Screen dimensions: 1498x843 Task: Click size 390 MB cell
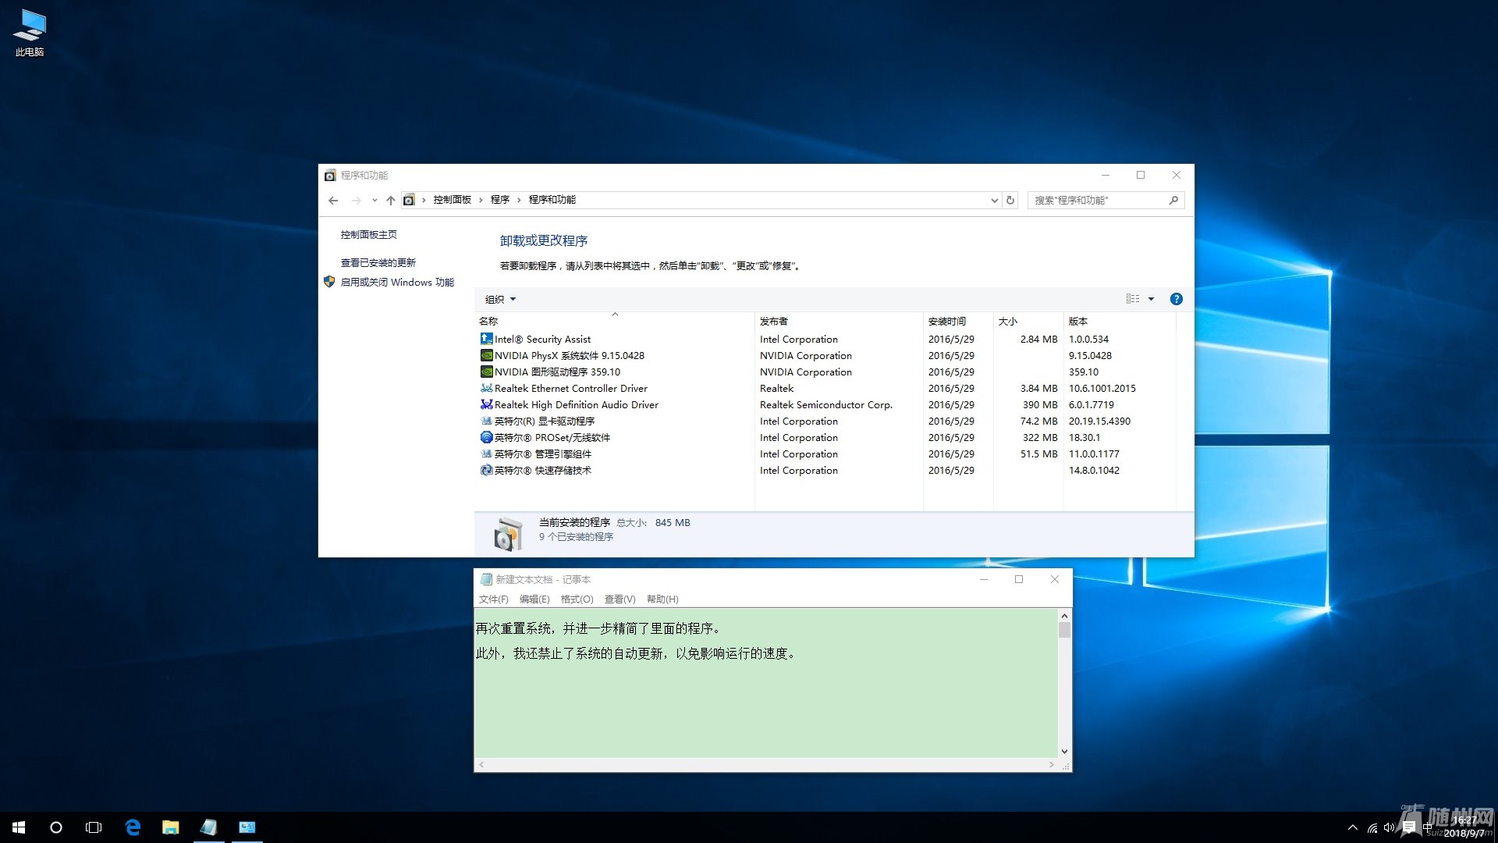pyautogui.click(x=1040, y=405)
